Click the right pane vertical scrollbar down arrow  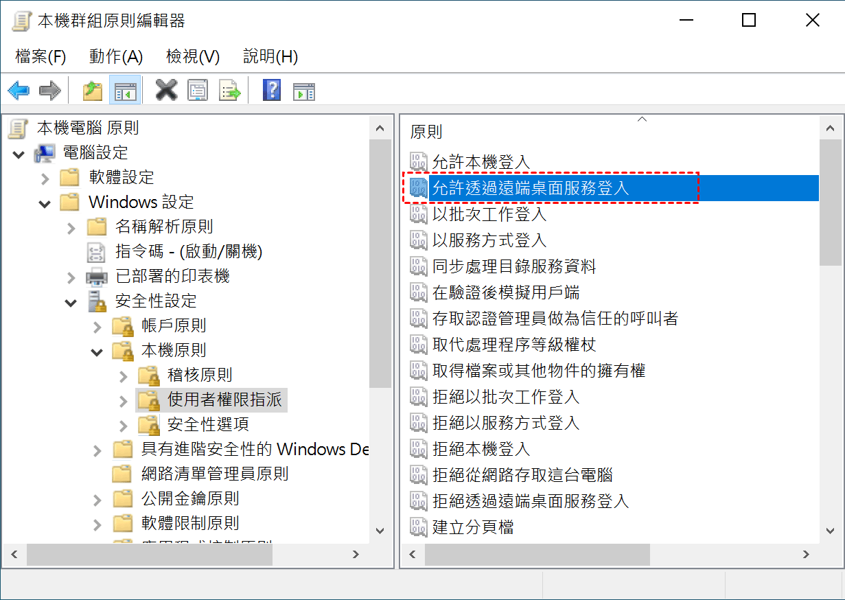pyautogui.click(x=831, y=531)
